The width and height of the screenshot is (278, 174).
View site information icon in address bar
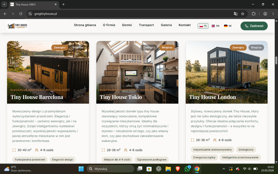click(30, 14)
